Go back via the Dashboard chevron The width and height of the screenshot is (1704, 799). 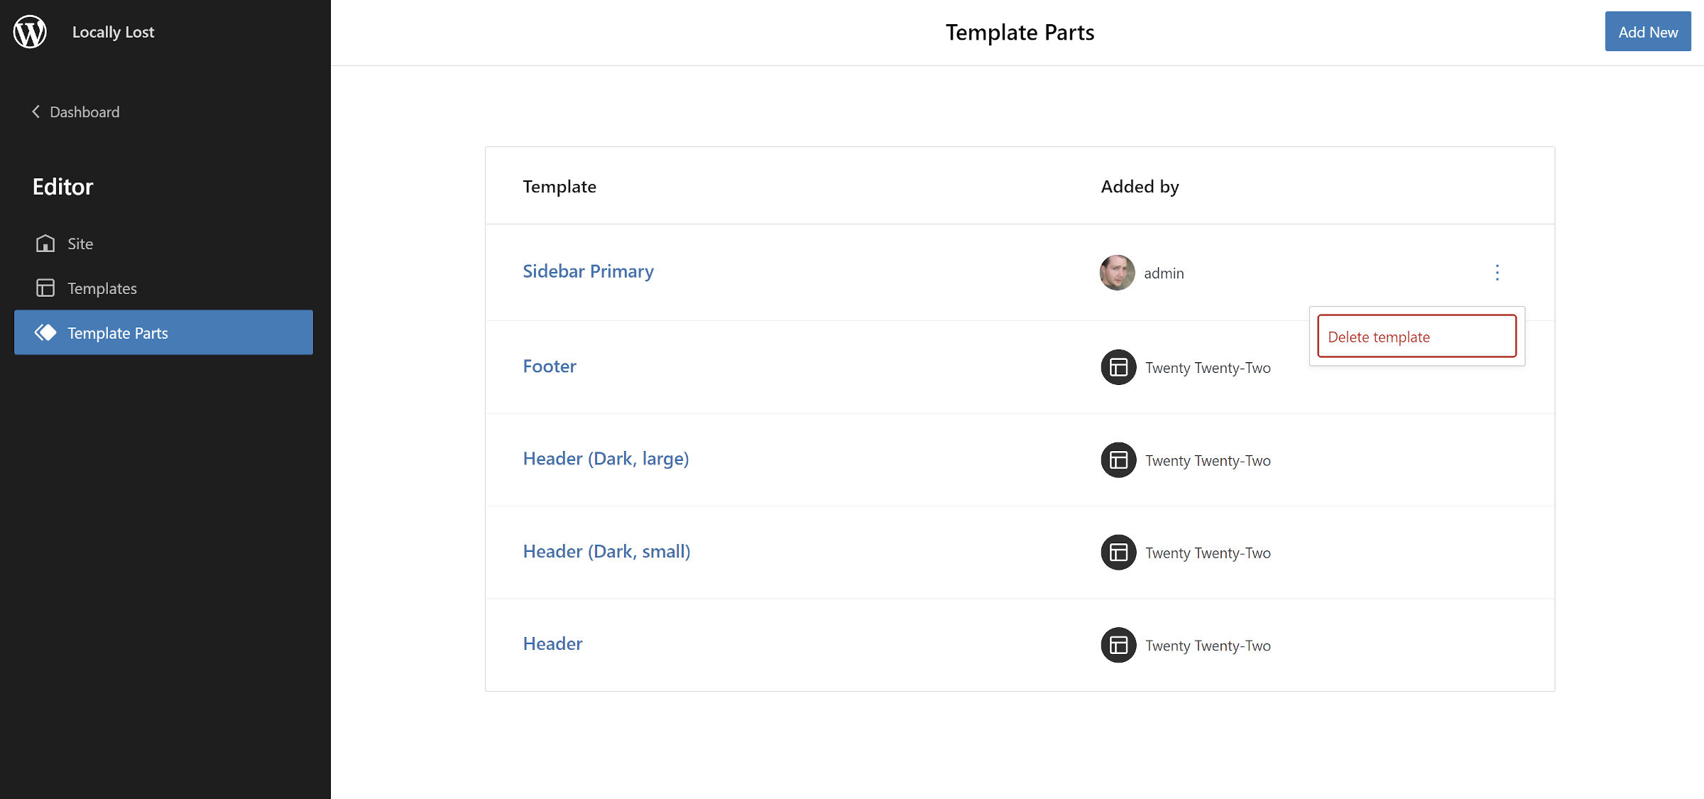pos(36,112)
